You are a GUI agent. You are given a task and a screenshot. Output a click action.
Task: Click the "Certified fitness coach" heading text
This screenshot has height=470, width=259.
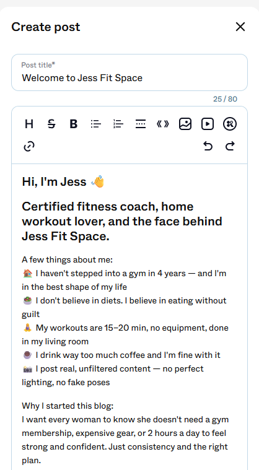coord(122,221)
